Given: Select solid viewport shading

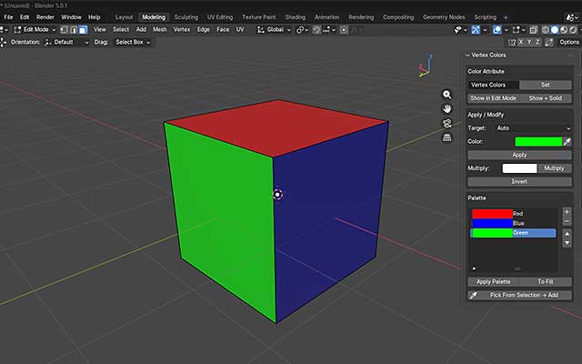Looking at the screenshot, I should tap(555, 30).
